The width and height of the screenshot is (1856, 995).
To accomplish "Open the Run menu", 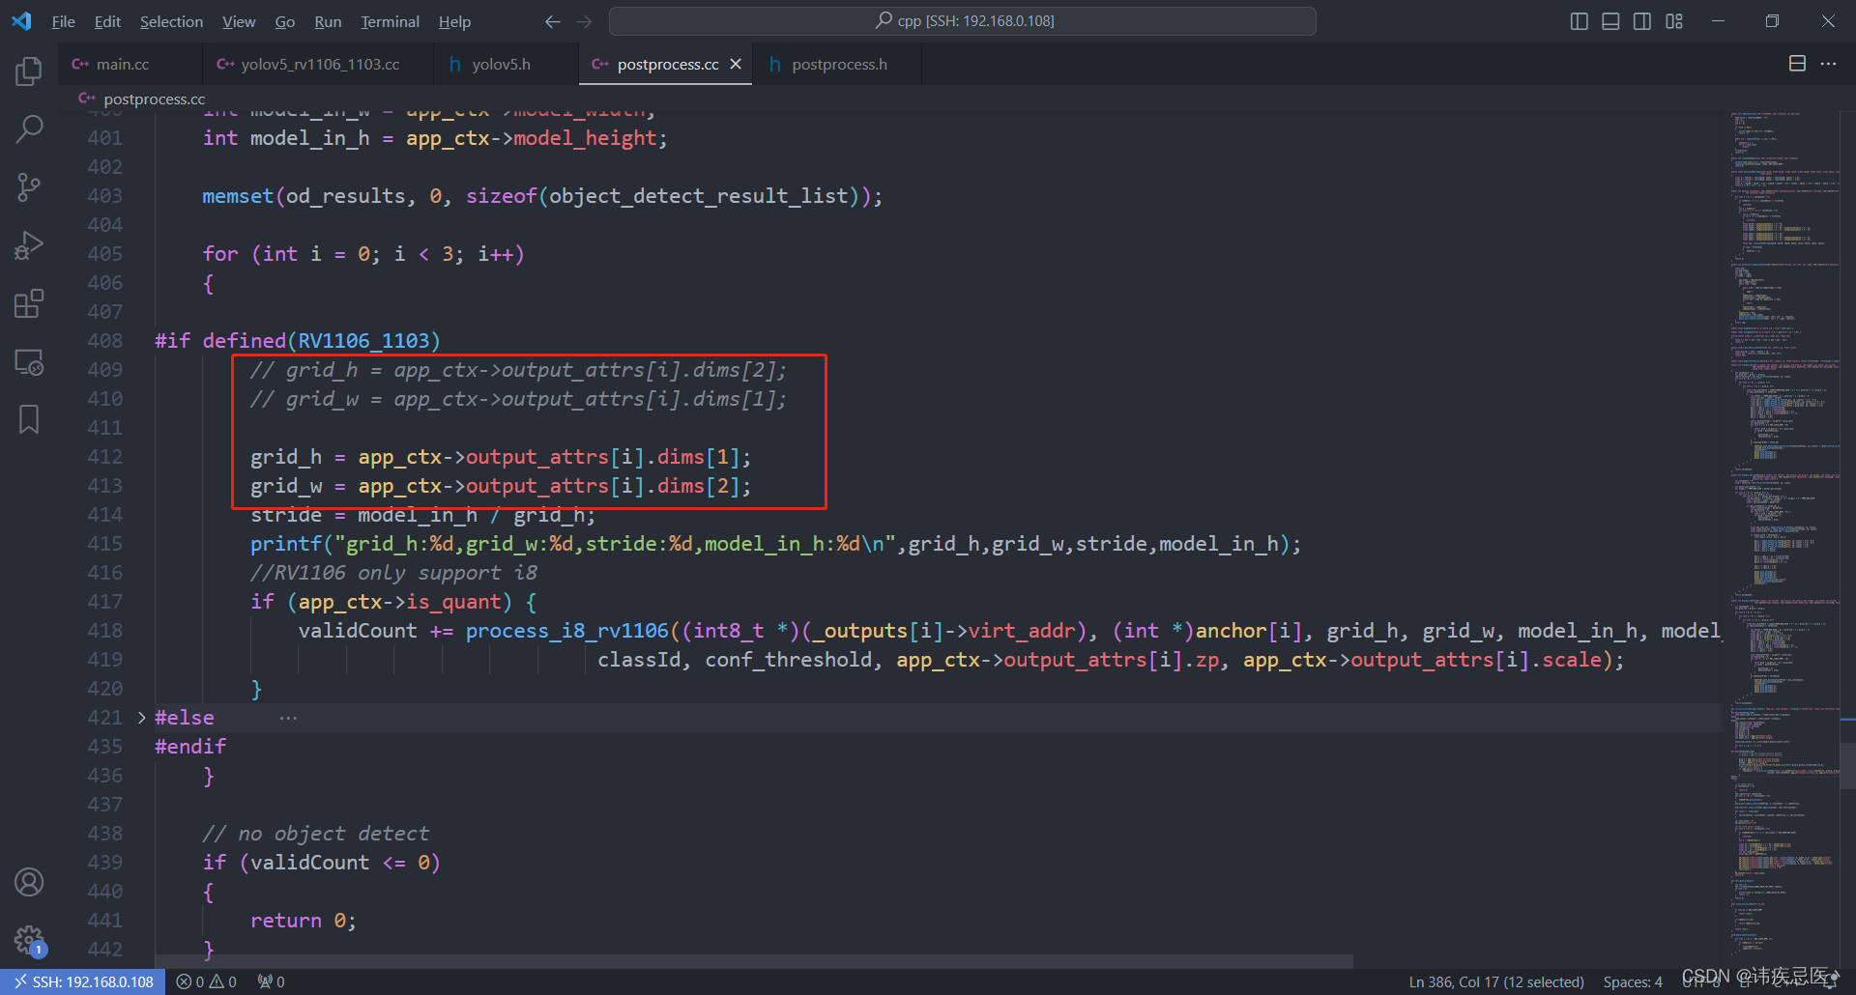I will point(328,21).
